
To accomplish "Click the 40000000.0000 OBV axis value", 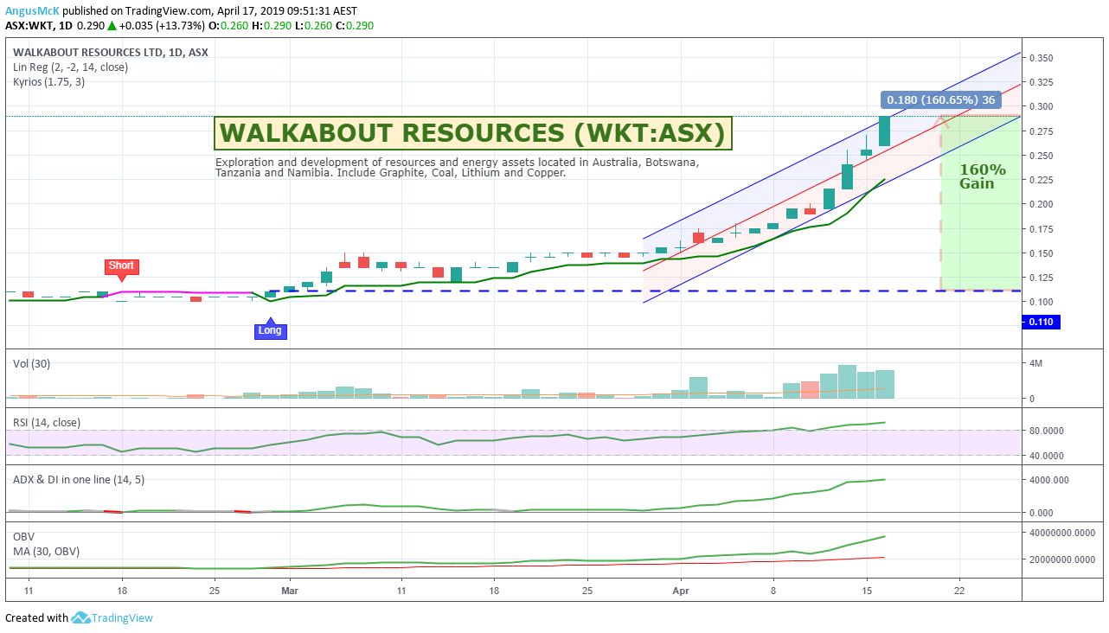I will tap(1061, 533).
